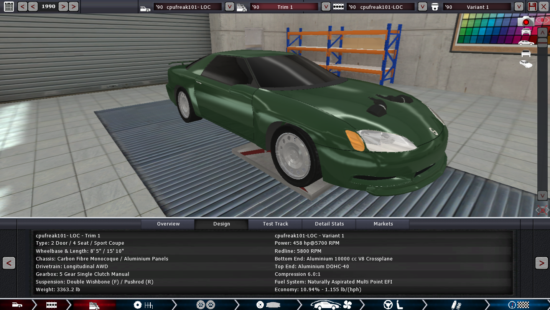Expand the Trim 1 dropdown
This screenshot has height=310, width=550.
pyautogui.click(x=326, y=7)
